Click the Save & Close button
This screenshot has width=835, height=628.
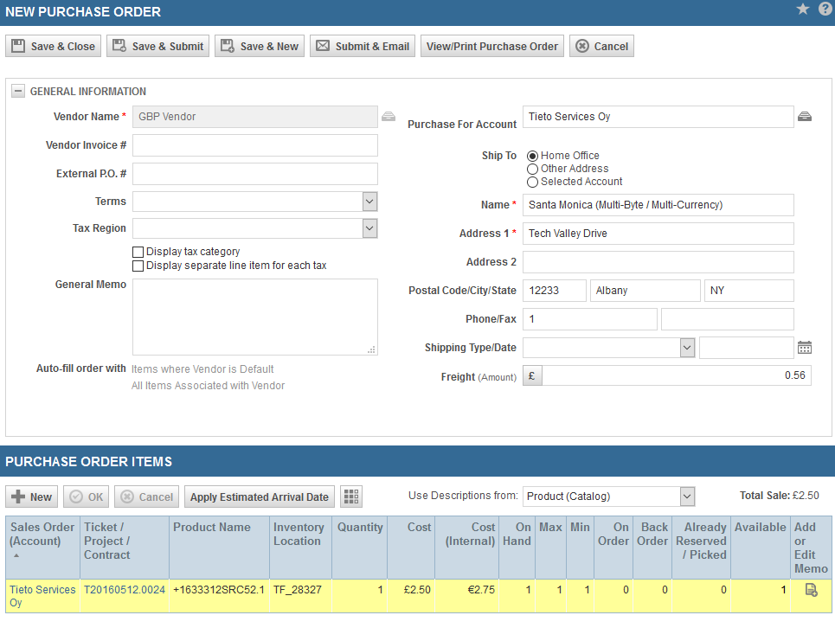point(53,47)
